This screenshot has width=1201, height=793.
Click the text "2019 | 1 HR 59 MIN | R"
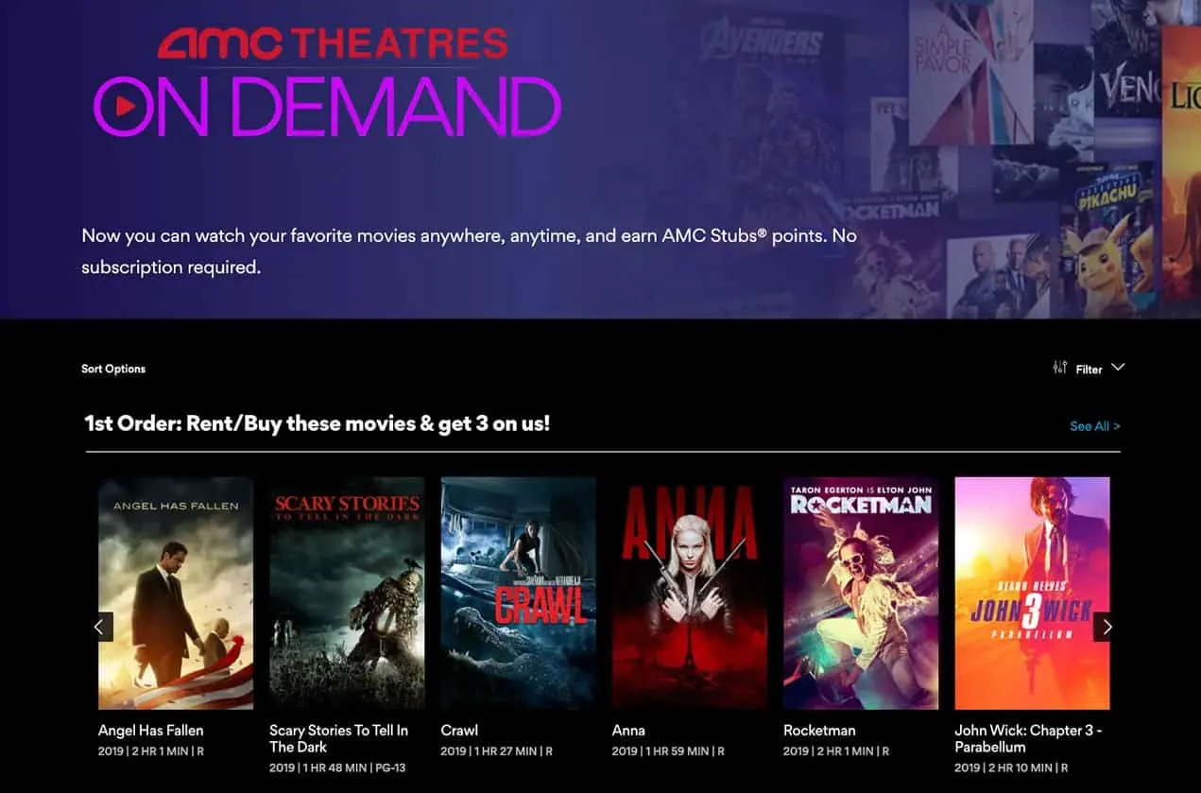click(668, 751)
